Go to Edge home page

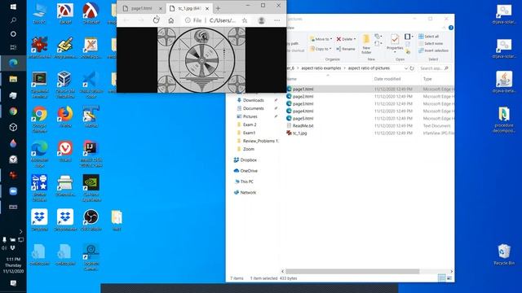170,20
